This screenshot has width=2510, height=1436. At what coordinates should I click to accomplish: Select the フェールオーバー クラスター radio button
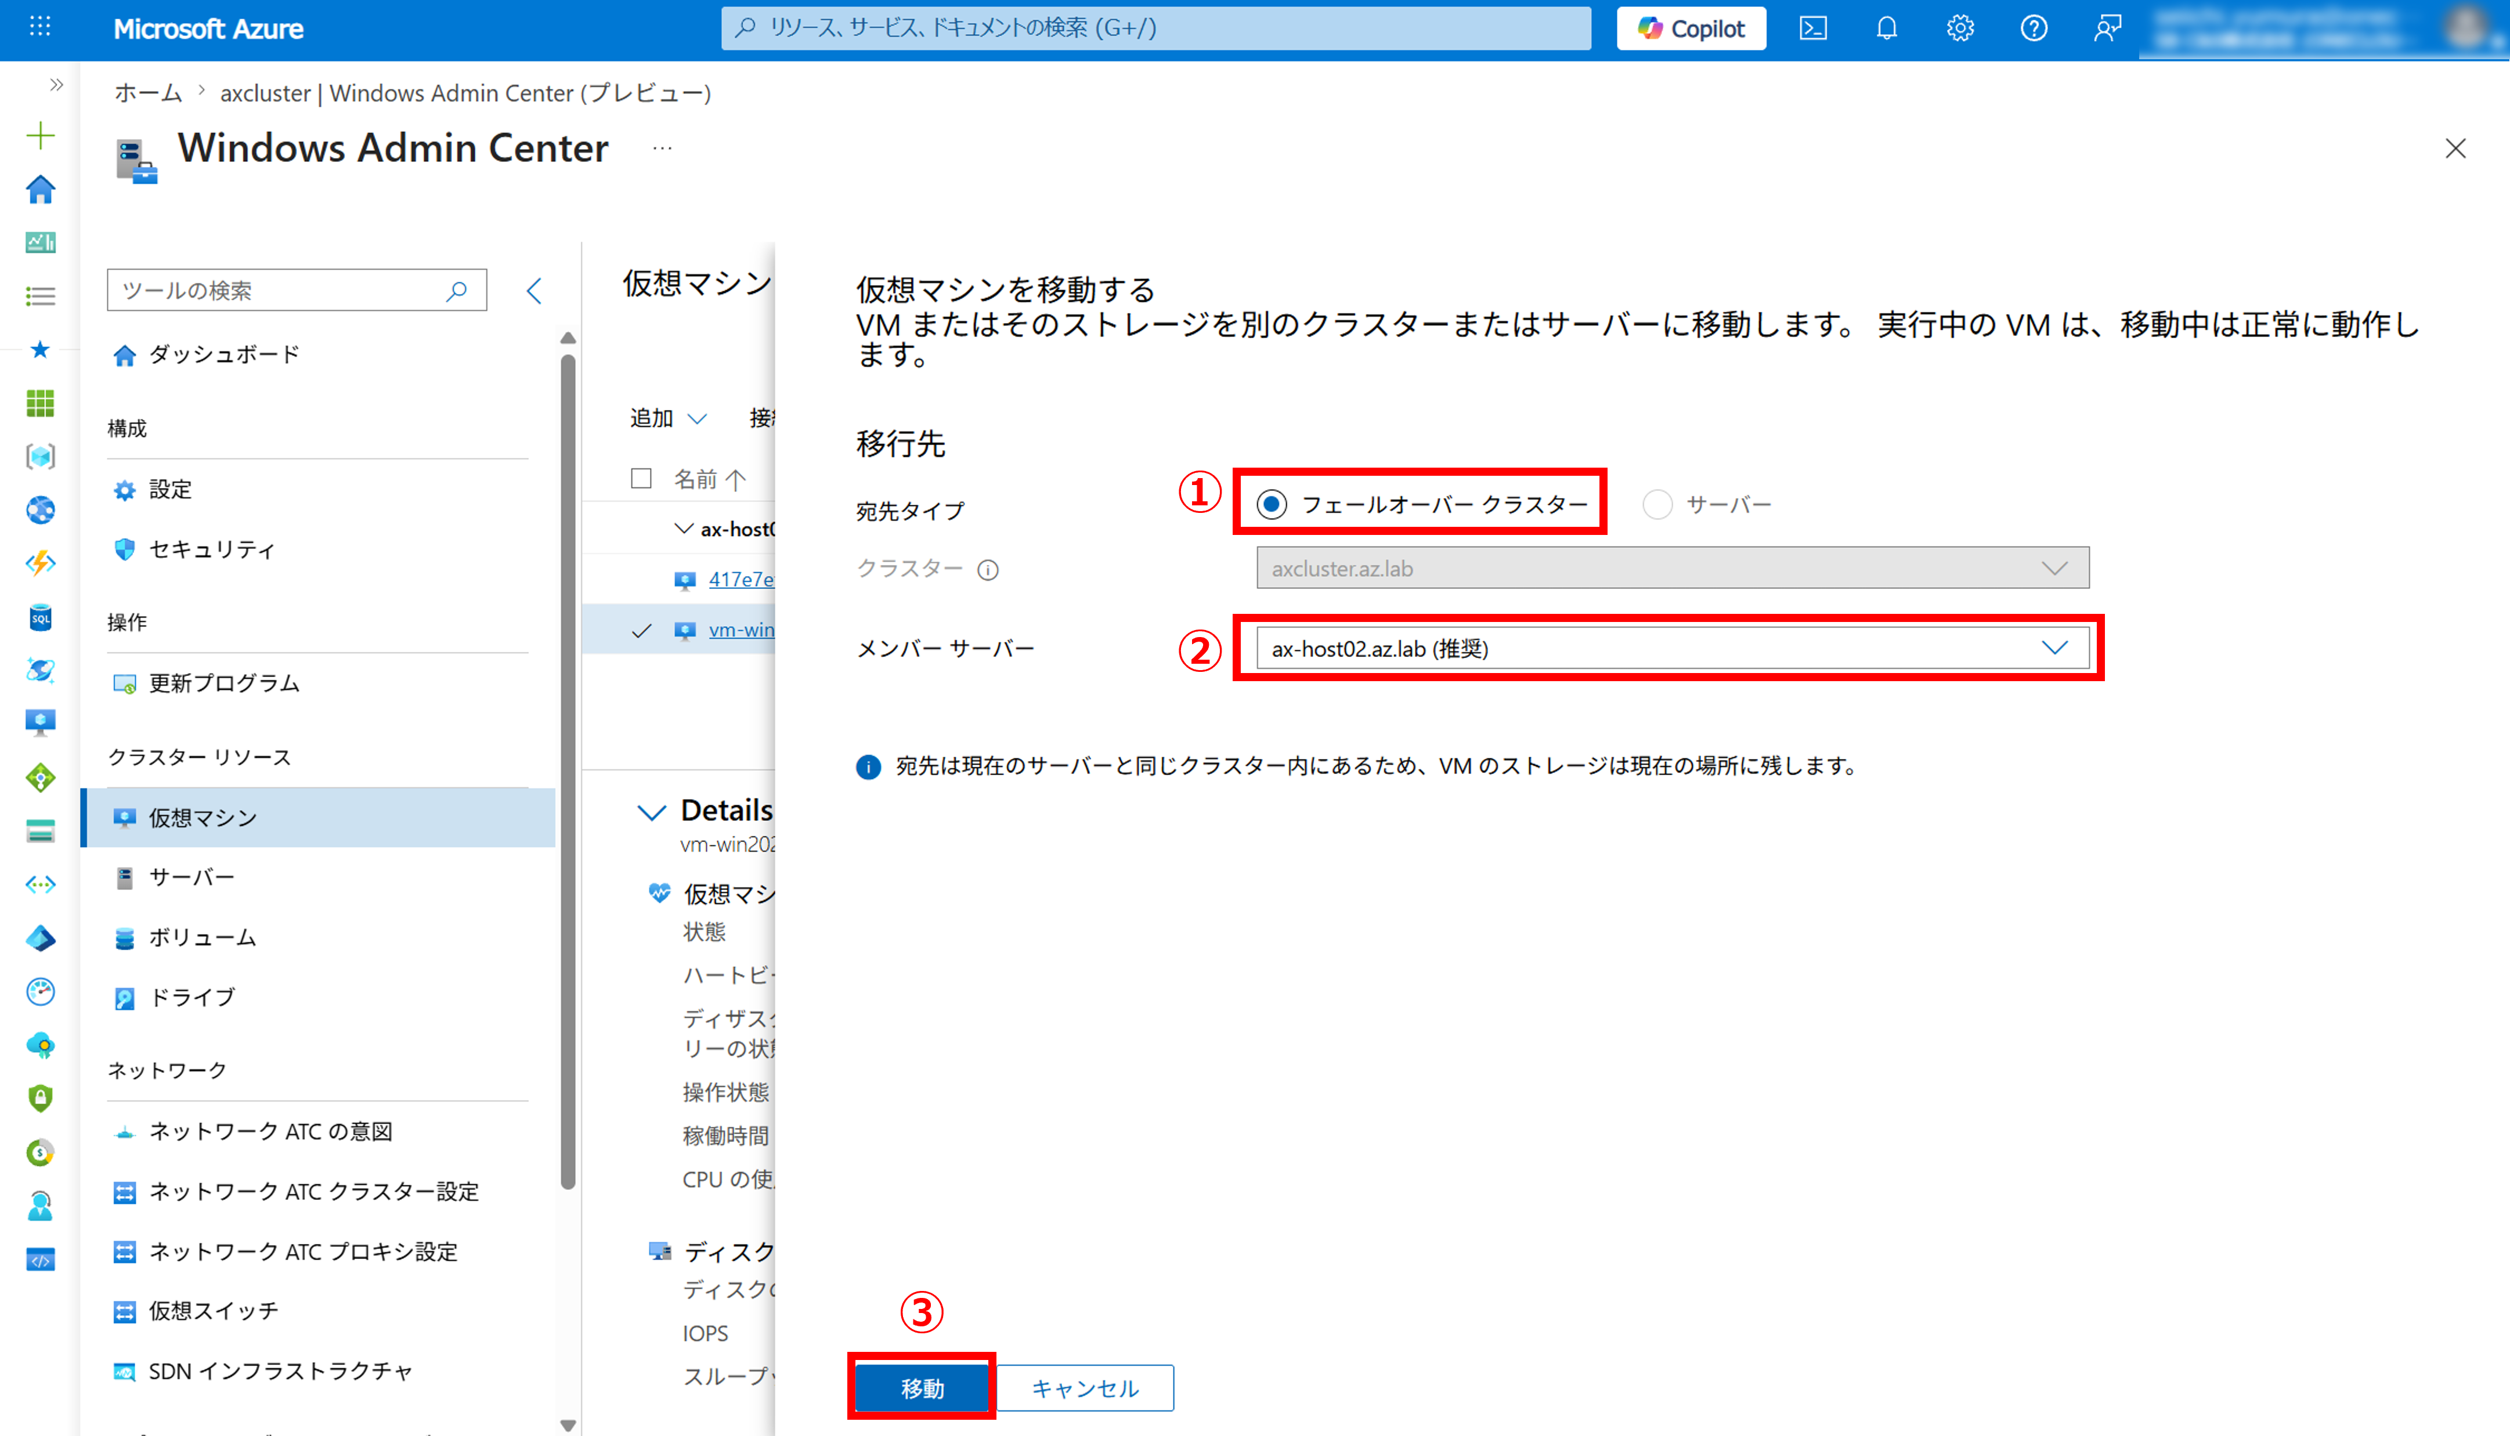coord(1272,505)
